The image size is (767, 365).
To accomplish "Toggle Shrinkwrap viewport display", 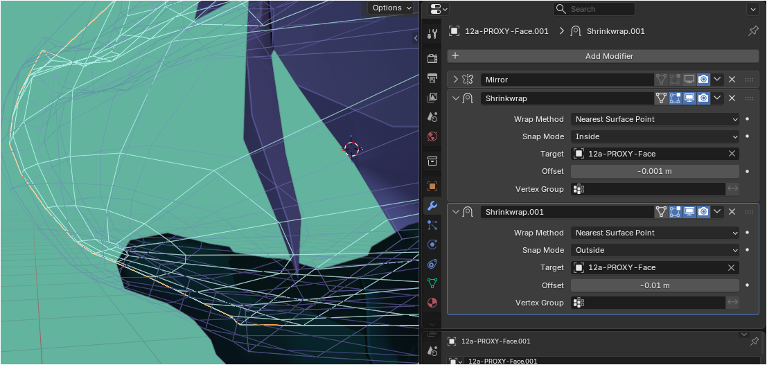I will [x=689, y=98].
